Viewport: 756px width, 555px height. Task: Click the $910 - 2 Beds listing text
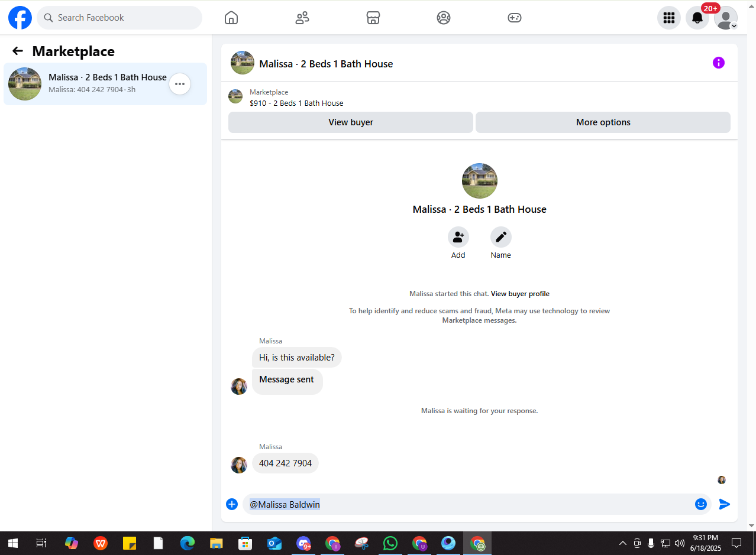point(296,103)
